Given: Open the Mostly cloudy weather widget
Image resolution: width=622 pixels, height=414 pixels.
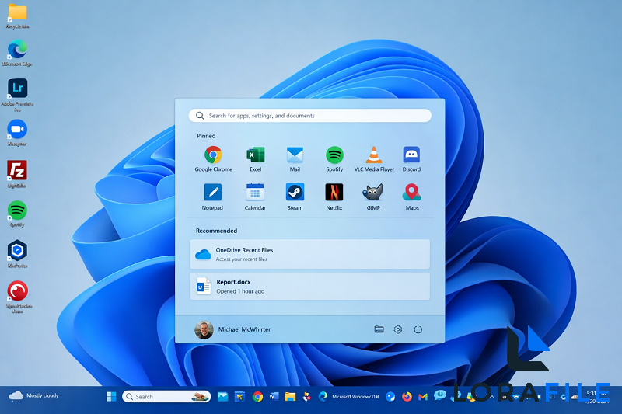Looking at the screenshot, I should pos(33,396).
